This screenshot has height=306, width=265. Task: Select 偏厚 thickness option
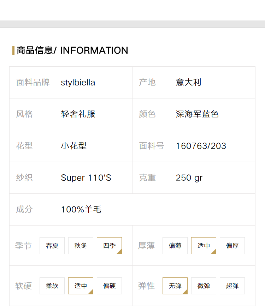pos(232,246)
